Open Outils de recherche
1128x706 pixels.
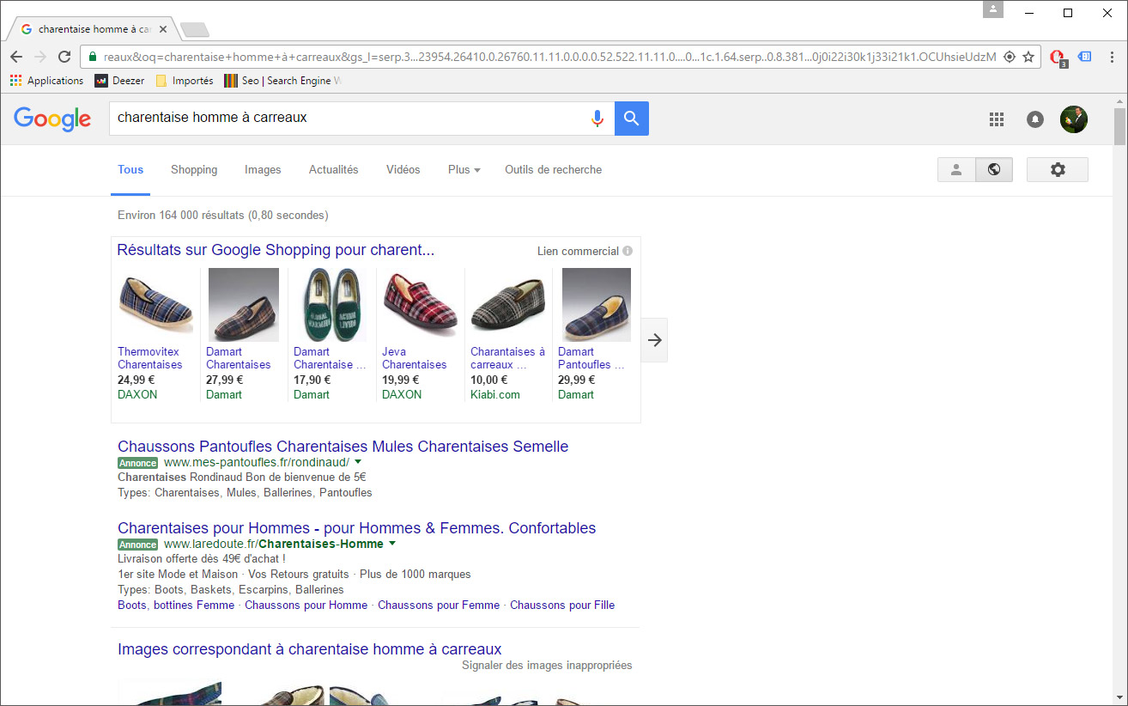[x=554, y=170]
